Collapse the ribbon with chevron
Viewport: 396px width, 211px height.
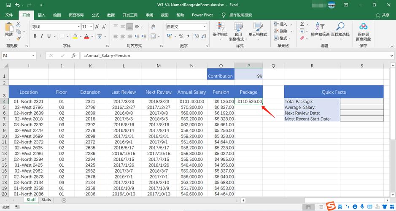pyautogui.click(x=392, y=46)
